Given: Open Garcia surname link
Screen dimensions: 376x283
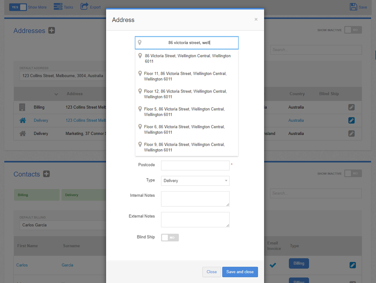Looking at the screenshot, I should click(67, 265).
